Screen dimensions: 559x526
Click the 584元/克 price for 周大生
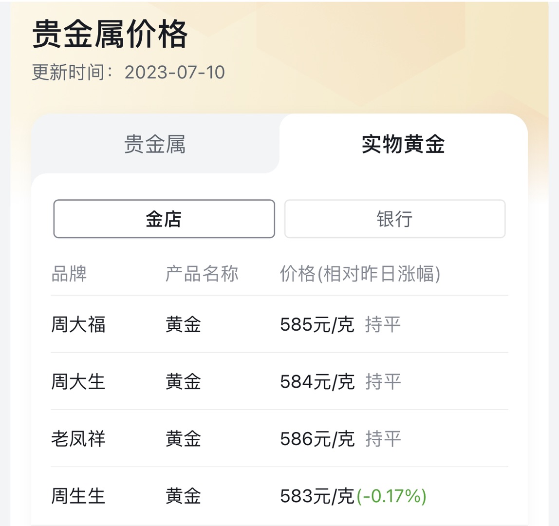tap(317, 381)
